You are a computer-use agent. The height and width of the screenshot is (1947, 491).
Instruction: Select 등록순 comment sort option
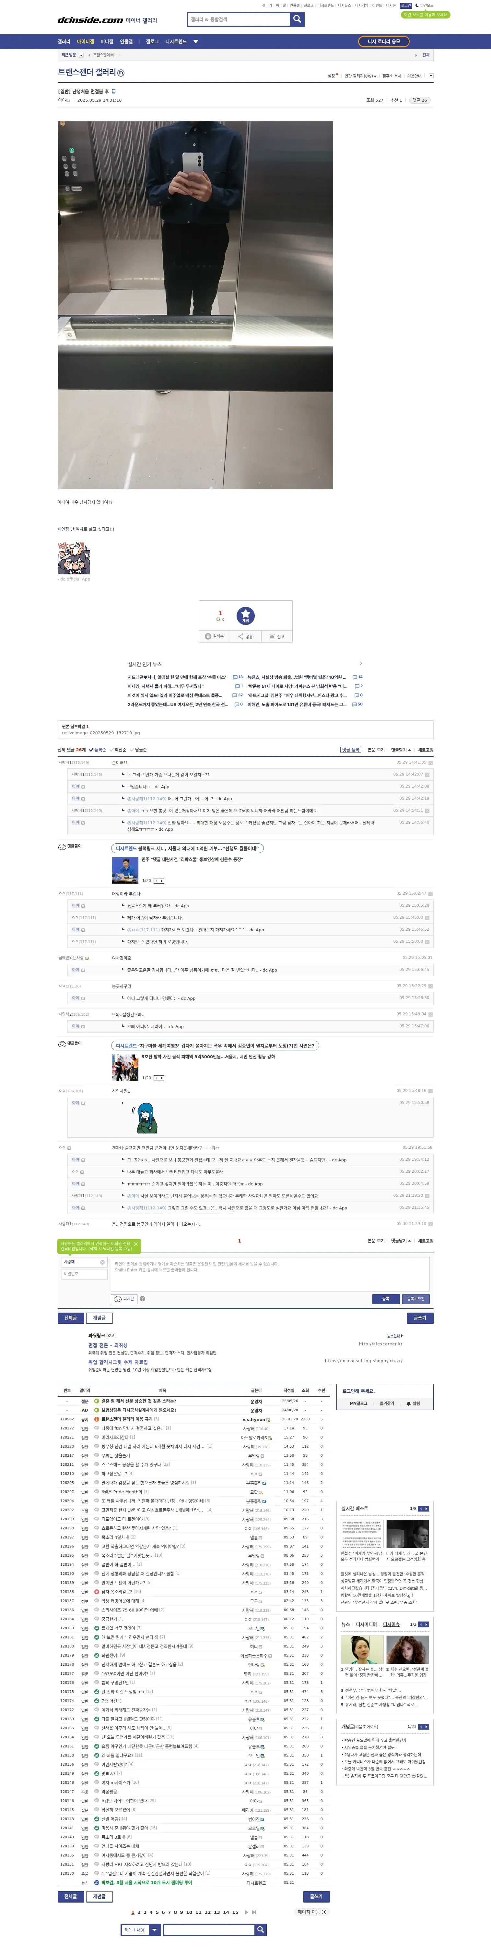point(98,750)
